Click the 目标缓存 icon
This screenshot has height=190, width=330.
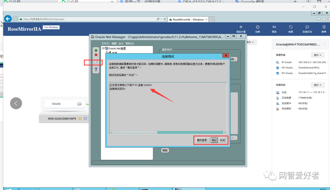277,109
